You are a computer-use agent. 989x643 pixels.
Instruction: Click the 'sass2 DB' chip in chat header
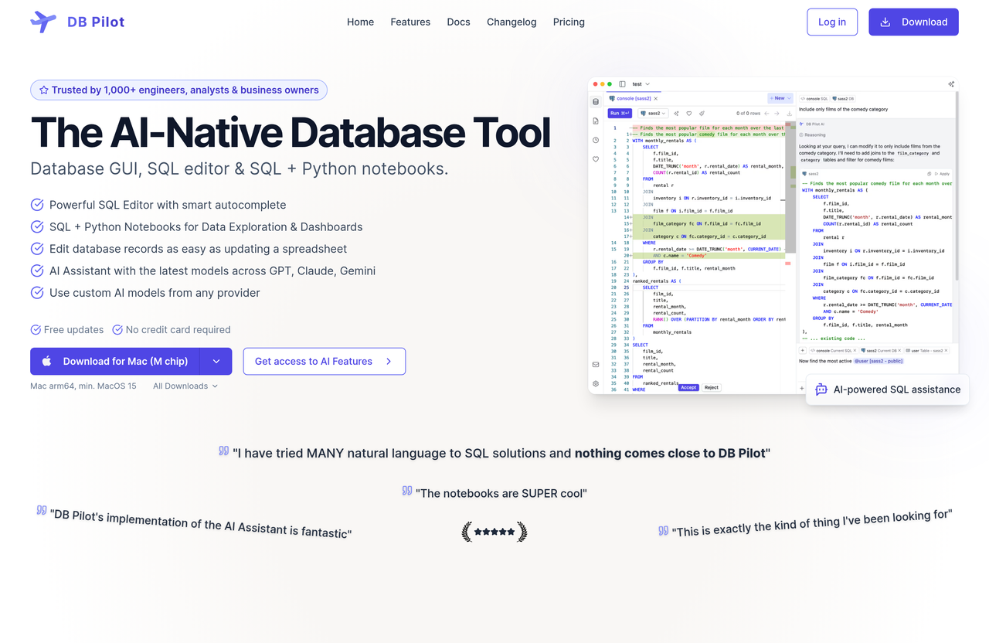[843, 99]
